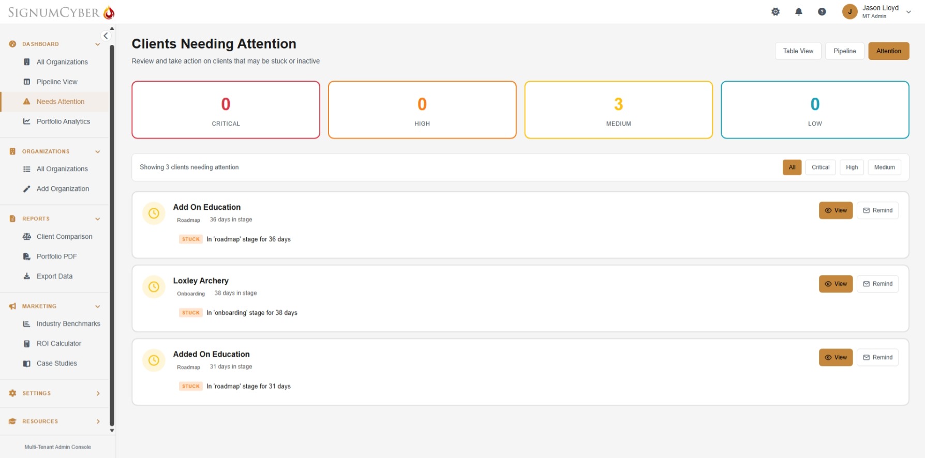Click the Dashboard section gauge icon

coord(12,44)
